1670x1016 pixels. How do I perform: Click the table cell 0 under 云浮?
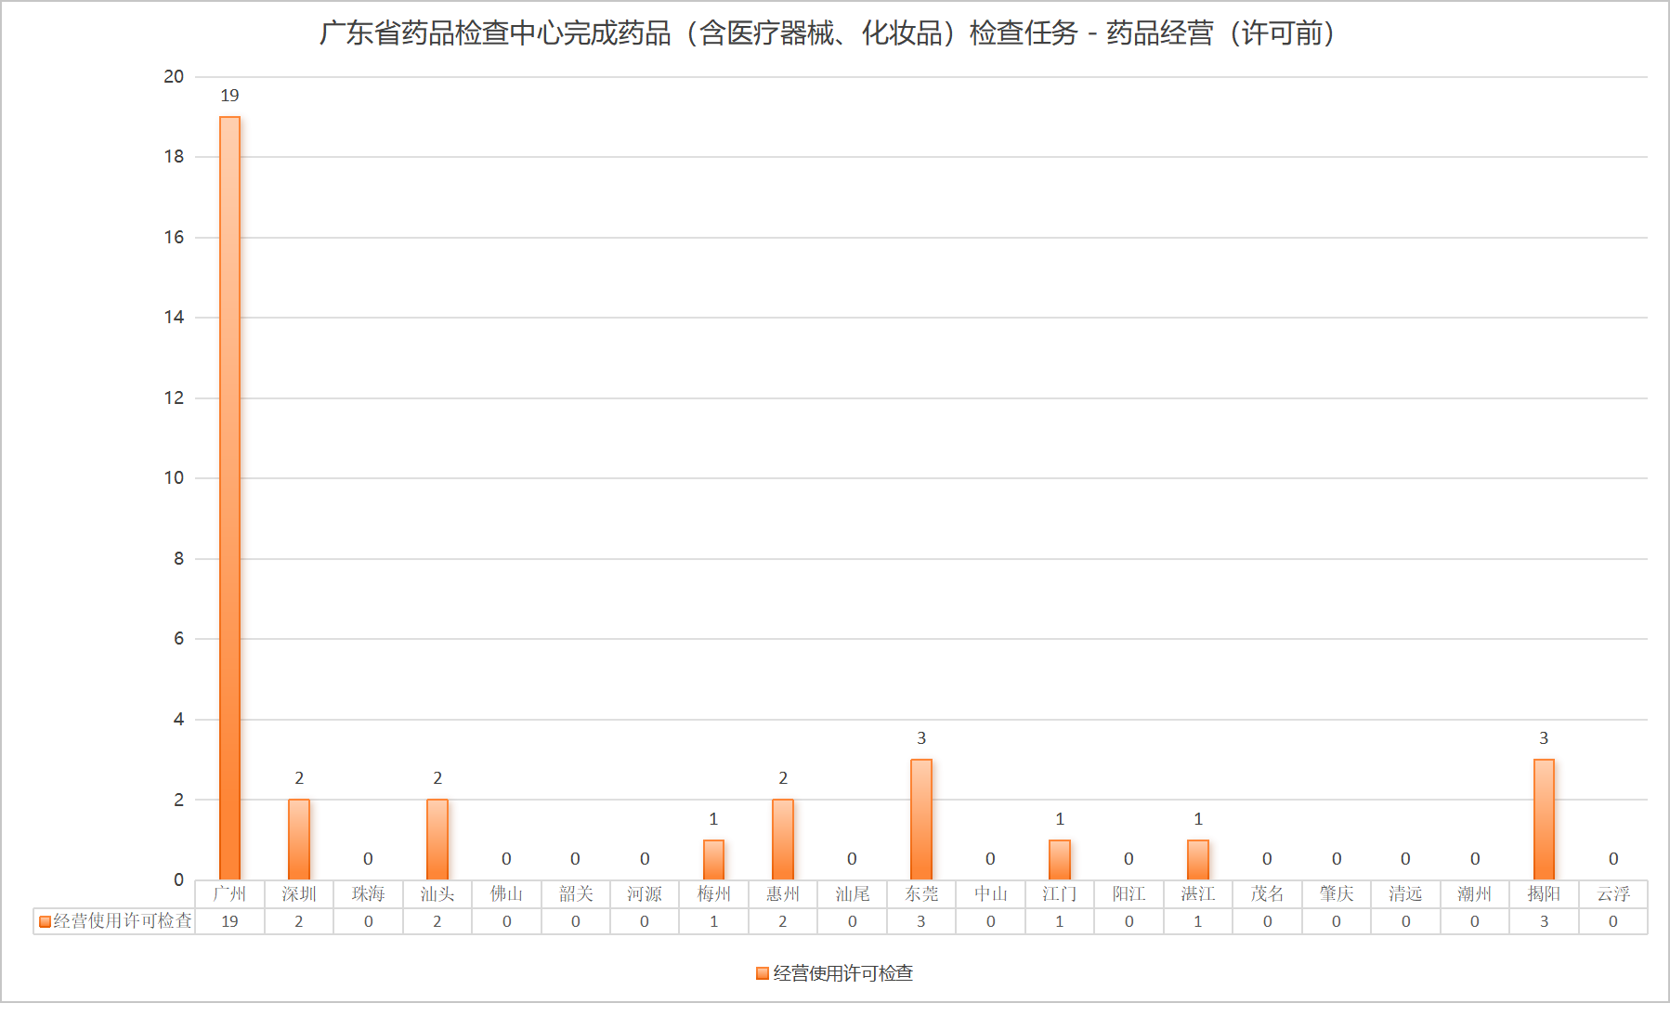click(x=1613, y=921)
